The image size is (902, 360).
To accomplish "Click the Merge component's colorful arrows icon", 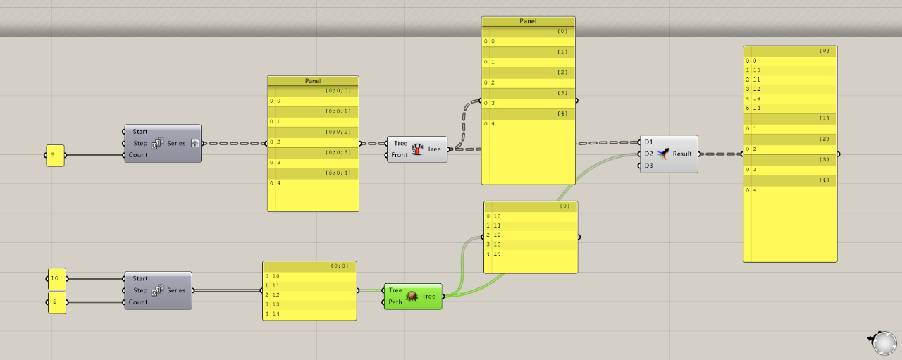I will [x=662, y=154].
